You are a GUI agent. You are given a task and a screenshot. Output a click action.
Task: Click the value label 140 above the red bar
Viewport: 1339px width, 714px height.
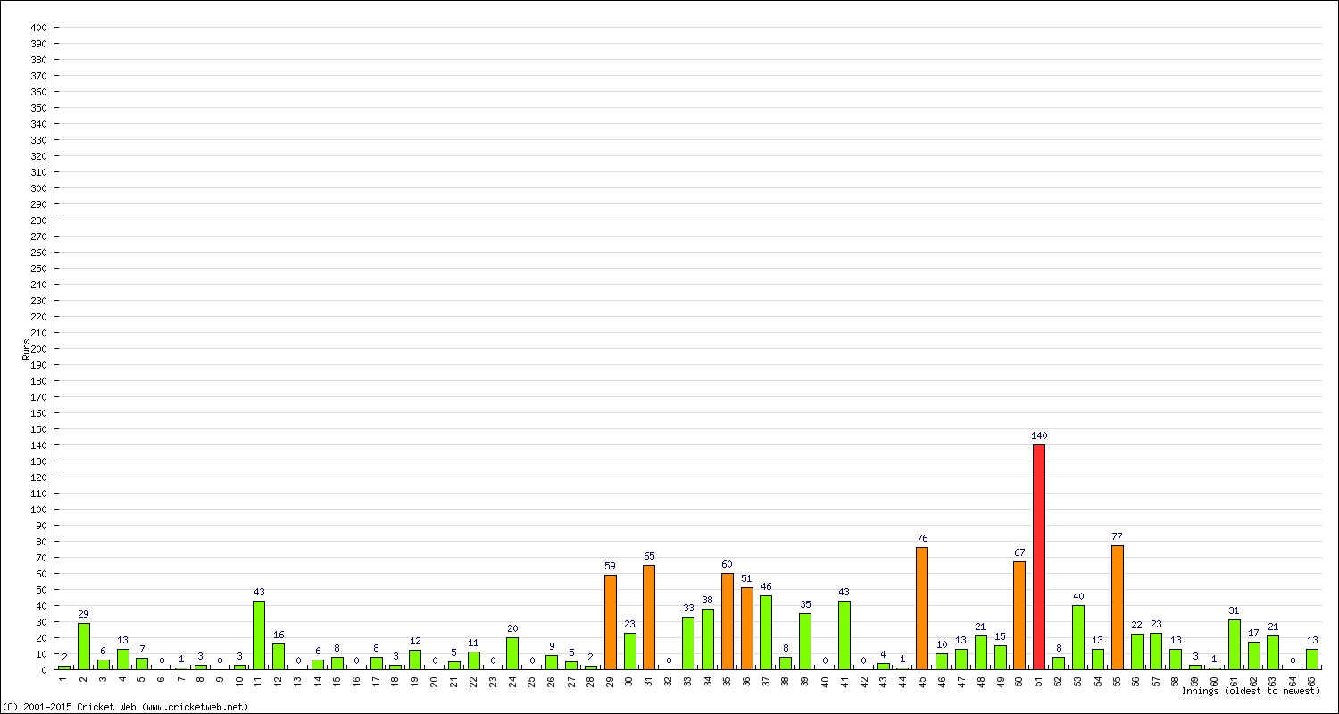point(1039,436)
